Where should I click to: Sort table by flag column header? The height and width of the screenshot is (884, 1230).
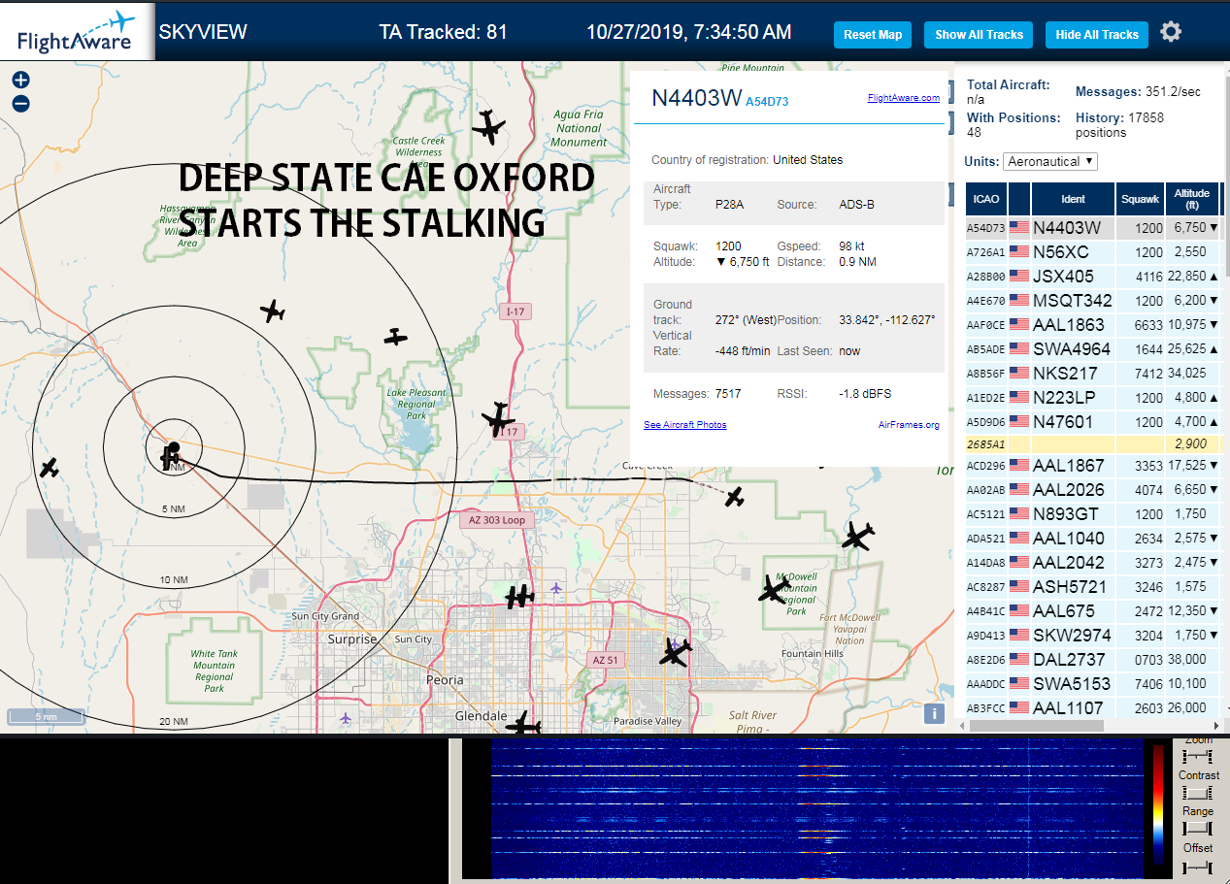pyautogui.click(x=1018, y=199)
